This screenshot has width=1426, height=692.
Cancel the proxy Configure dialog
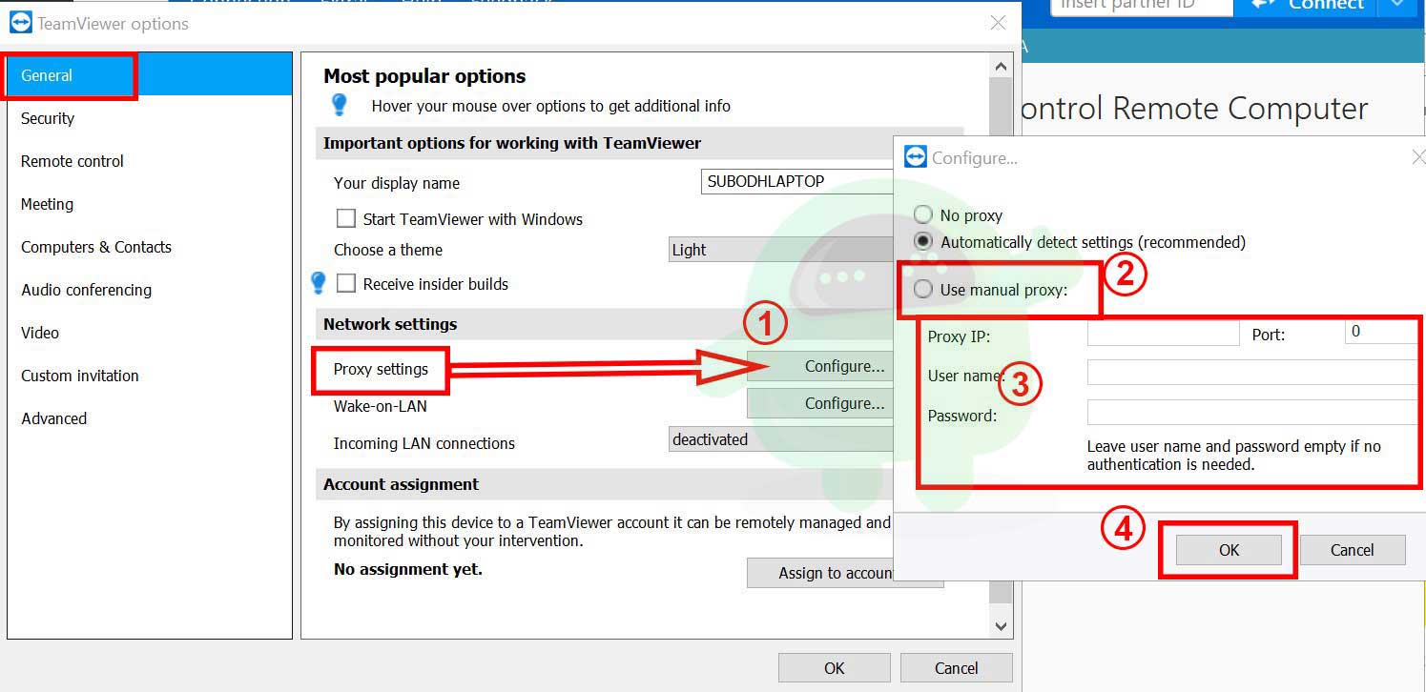click(1353, 550)
